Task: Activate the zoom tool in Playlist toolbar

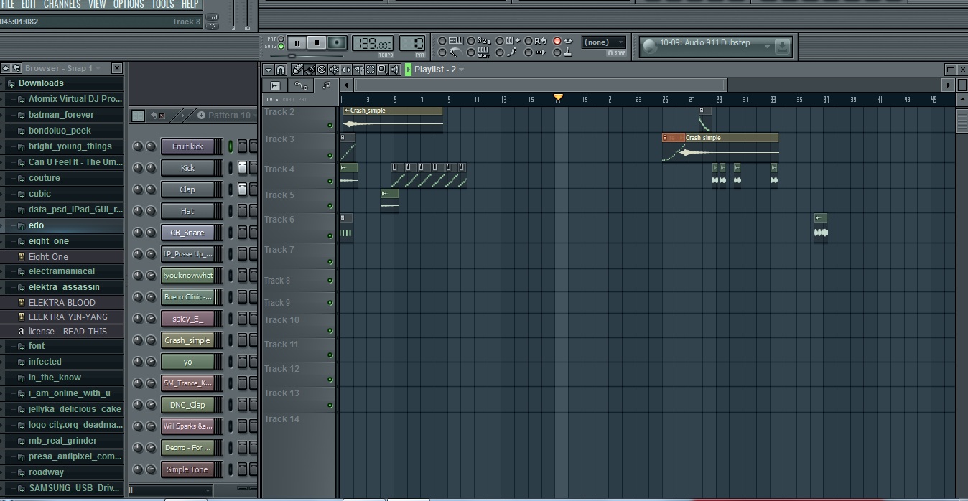Action: point(383,70)
